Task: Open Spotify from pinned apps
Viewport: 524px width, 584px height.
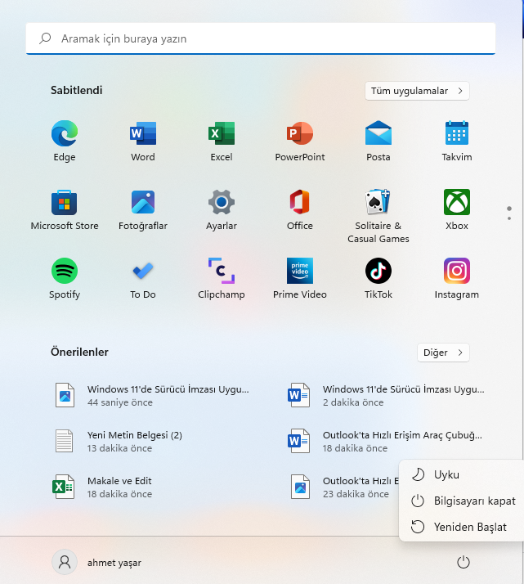Action: [x=65, y=278]
